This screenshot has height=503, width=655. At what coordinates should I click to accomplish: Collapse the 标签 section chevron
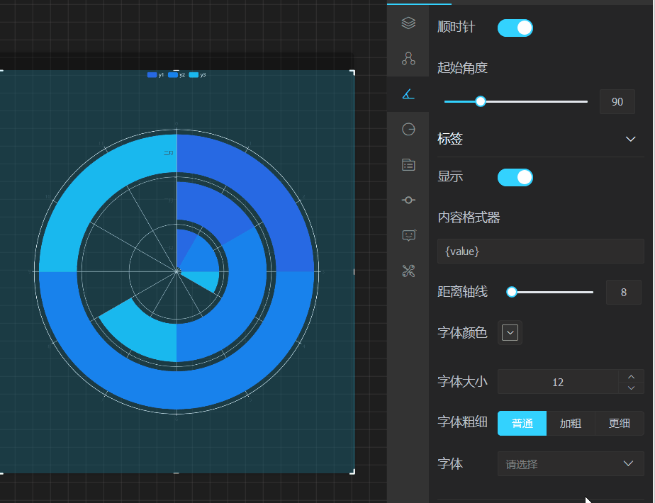tap(630, 139)
